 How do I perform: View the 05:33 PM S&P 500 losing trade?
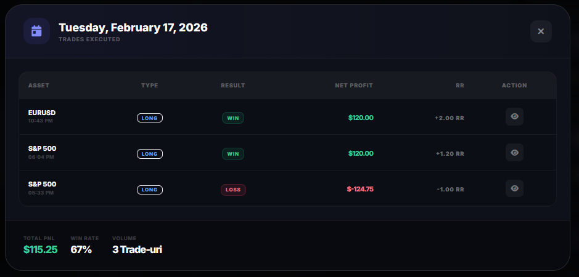click(514, 188)
